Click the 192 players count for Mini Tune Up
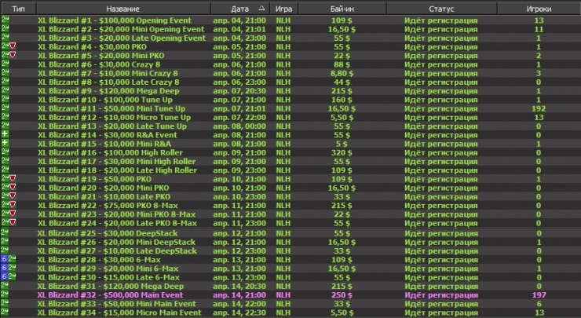The width and height of the screenshot is (581, 318). 539,108
